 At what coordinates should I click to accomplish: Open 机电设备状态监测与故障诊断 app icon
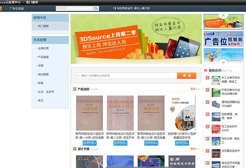(x=216, y=93)
